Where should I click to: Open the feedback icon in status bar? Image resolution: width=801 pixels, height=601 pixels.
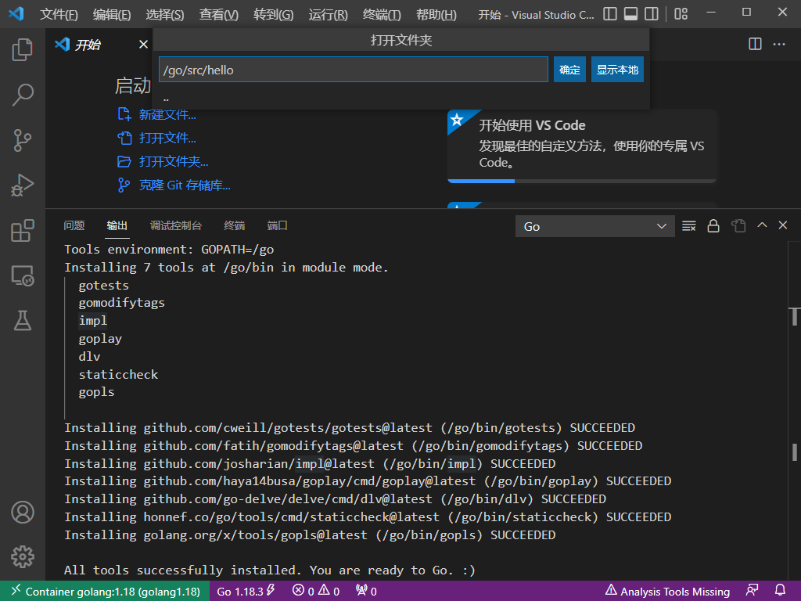(752, 591)
